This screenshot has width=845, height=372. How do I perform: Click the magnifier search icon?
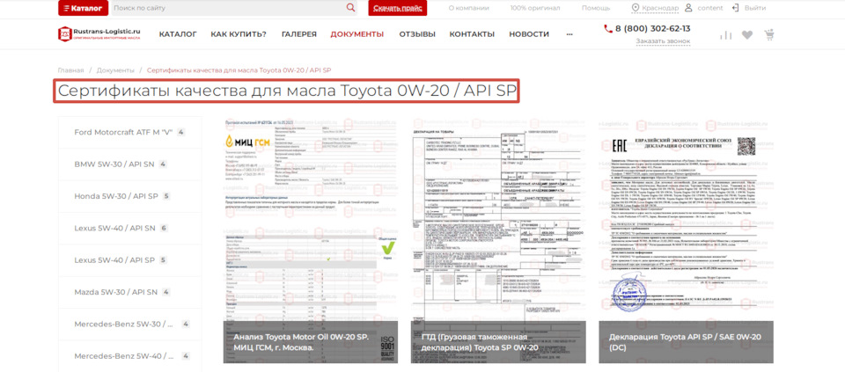tap(351, 8)
